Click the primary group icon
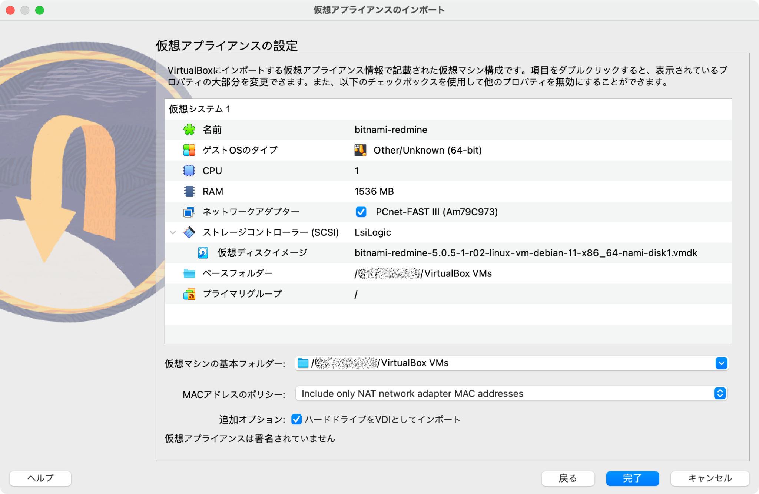759x494 pixels. click(x=189, y=294)
